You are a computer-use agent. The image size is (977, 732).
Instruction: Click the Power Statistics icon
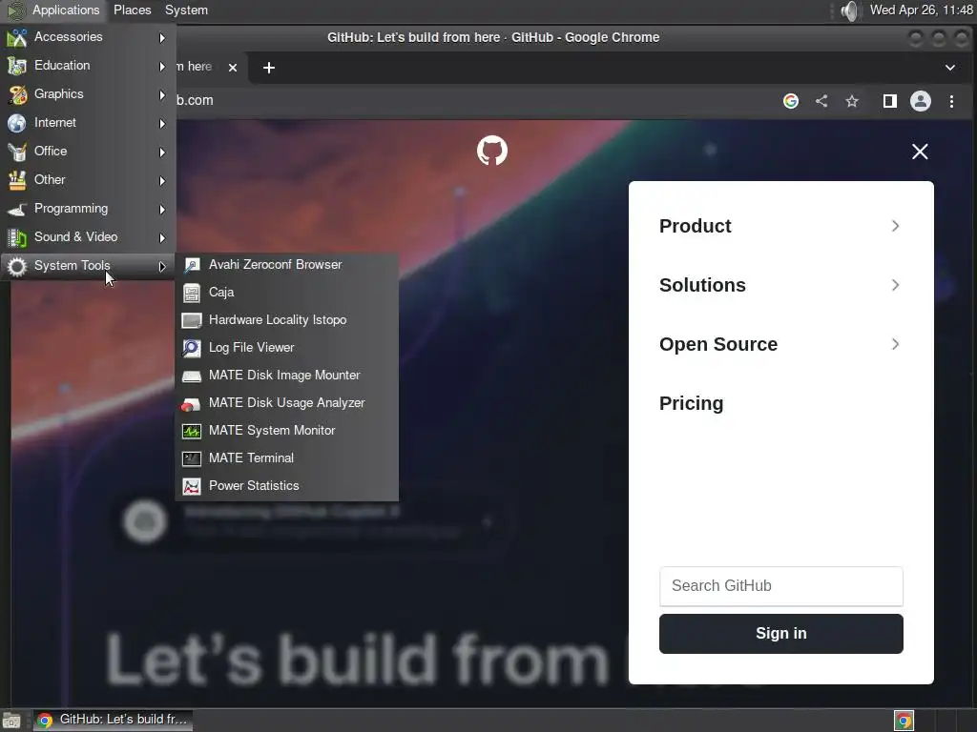point(191,486)
